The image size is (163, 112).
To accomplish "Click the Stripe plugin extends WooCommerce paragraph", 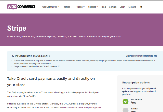I will [x=53, y=94].
